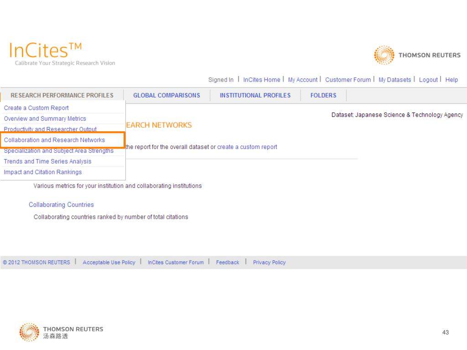The height and width of the screenshot is (350, 467).
Task: Send Feedback via footer link
Action: [228, 262]
